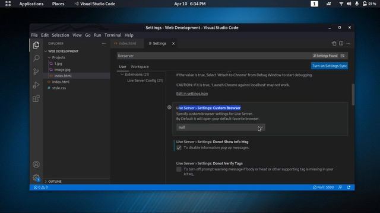Click Edit in settings.json link
This screenshot has height=213, width=380.
tap(192, 93)
